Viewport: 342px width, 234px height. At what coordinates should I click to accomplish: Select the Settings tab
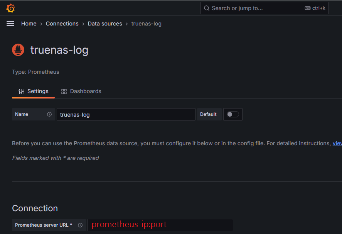[37, 91]
